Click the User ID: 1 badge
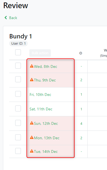The width and height of the screenshot is (107, 170). (18, 44)
